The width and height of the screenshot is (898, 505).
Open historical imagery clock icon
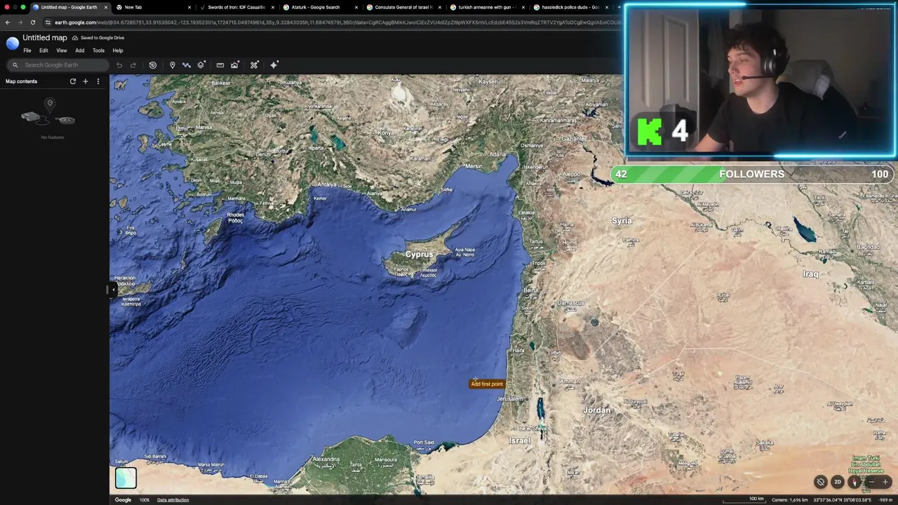153,65
